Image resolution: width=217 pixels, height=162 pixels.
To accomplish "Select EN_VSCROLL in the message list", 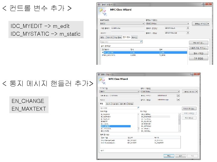I will [x=146, y=131].
